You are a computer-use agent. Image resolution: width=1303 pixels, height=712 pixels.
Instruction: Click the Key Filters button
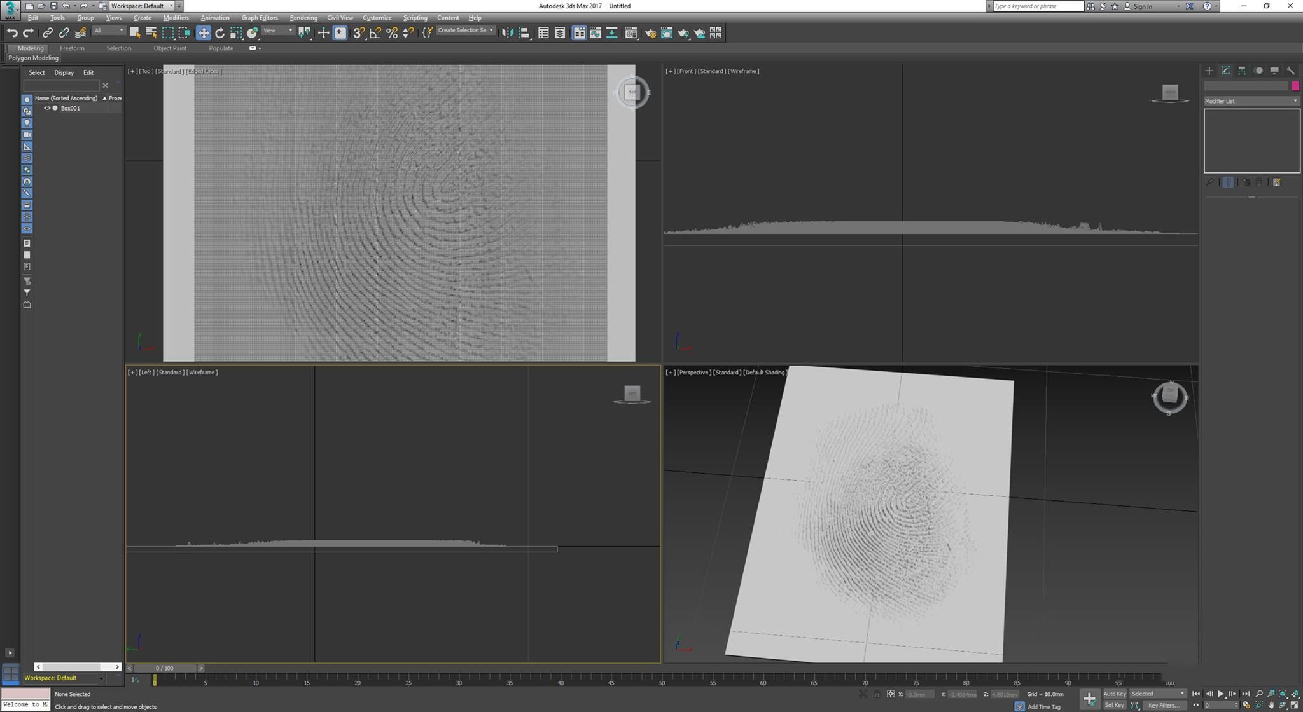point(1164,705)
